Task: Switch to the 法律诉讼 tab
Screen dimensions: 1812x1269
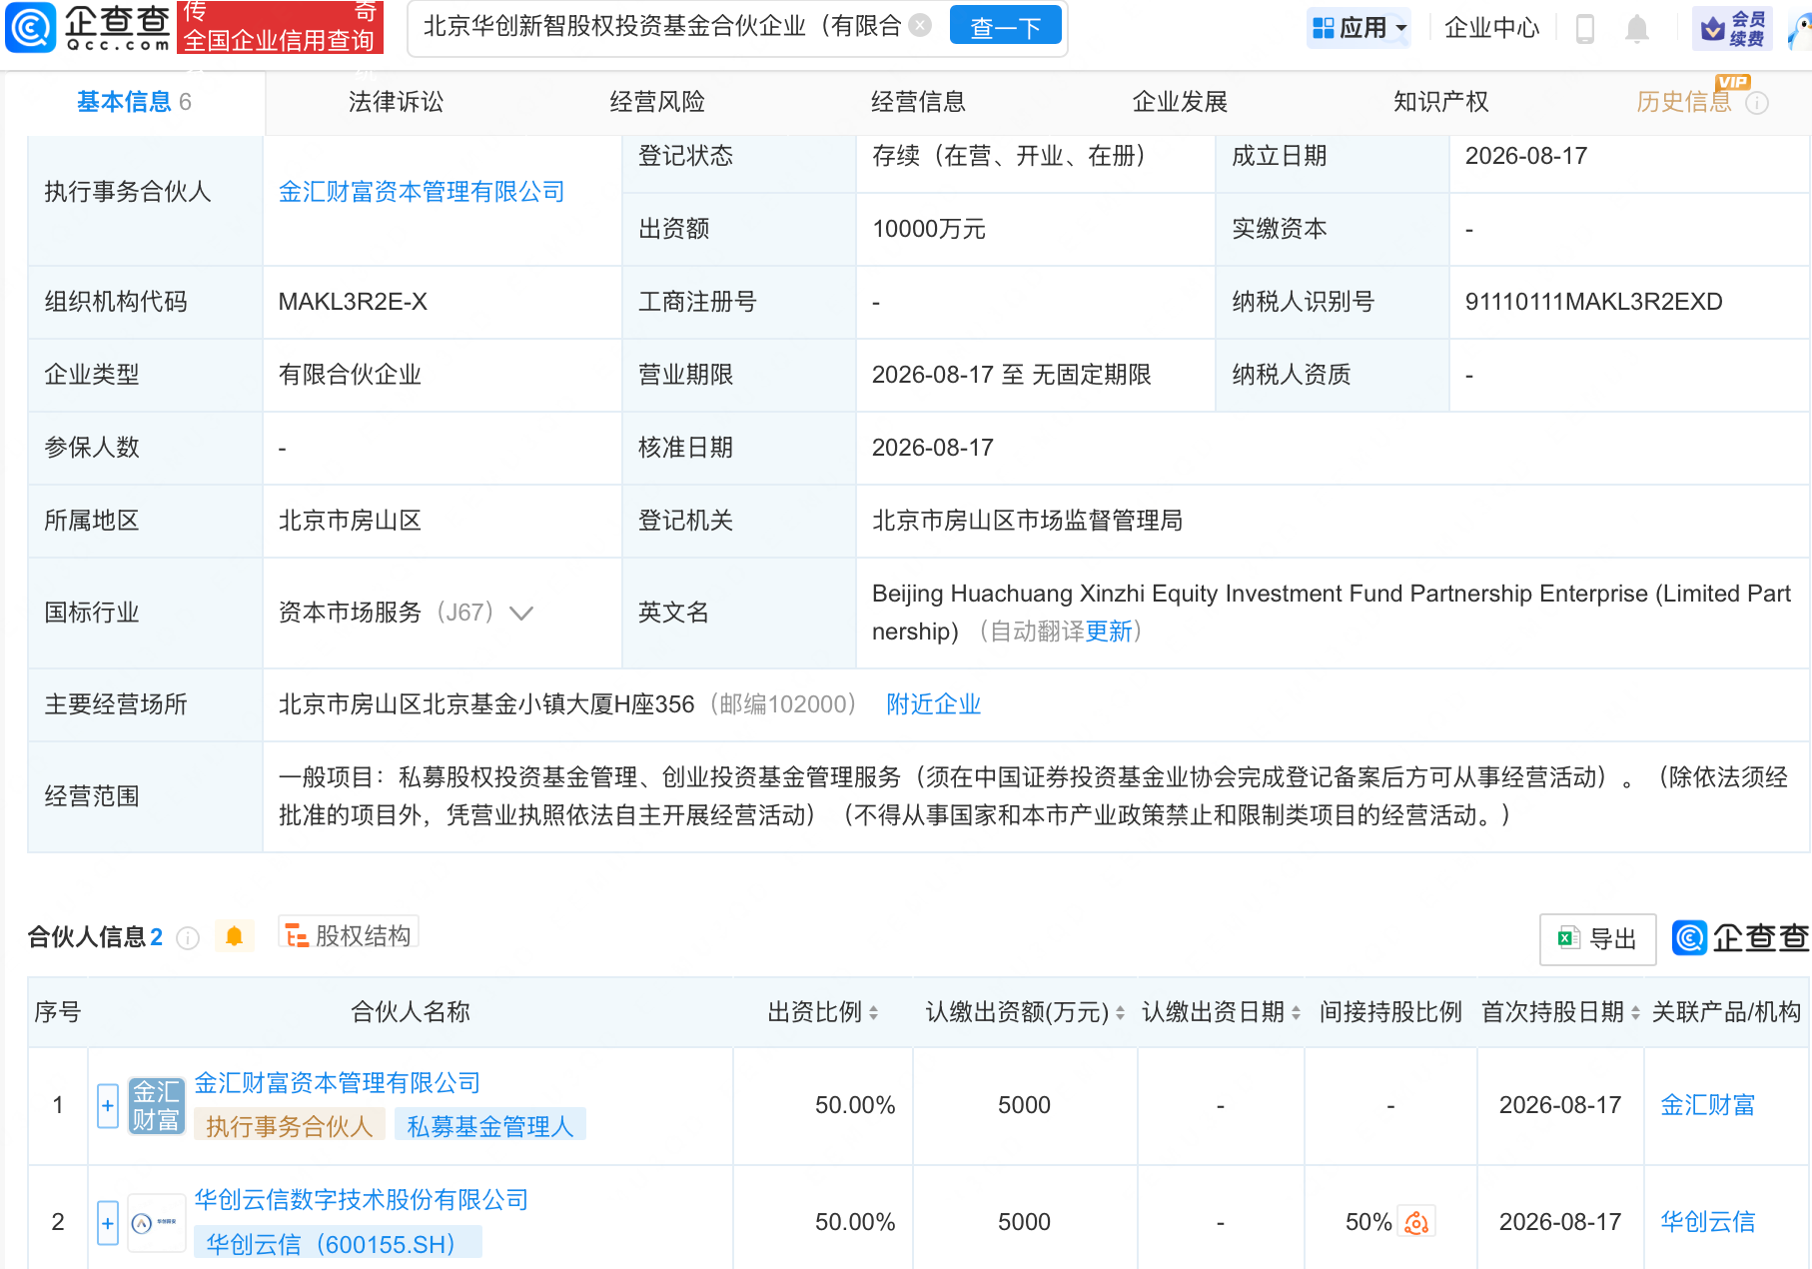Action: pyautogui.click(x=396, y=102)
